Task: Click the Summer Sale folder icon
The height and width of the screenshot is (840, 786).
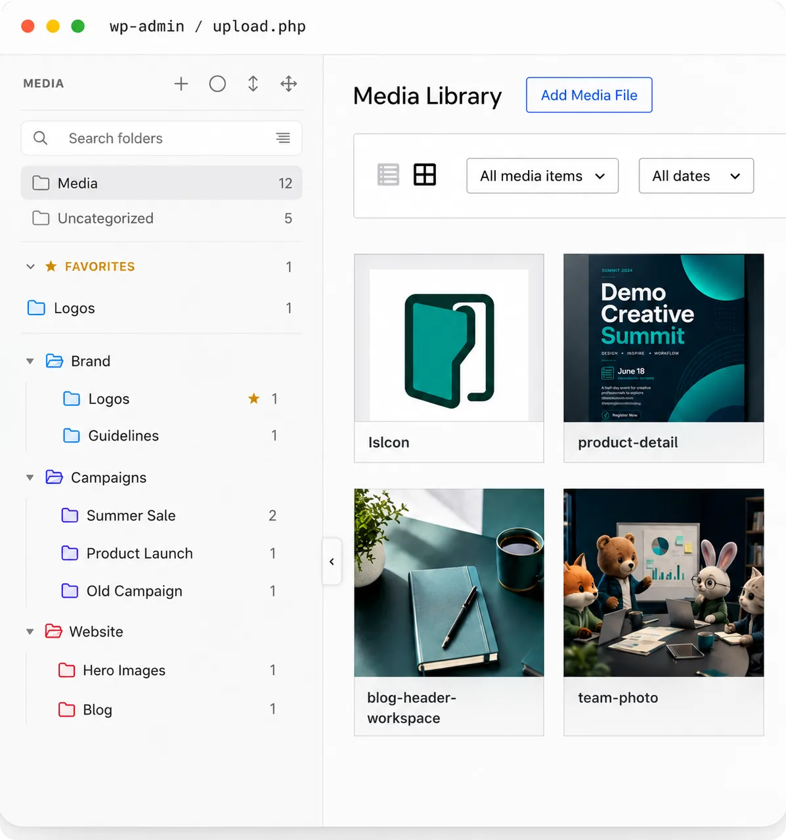Action: pyautogui.click(x=70, y=515)
